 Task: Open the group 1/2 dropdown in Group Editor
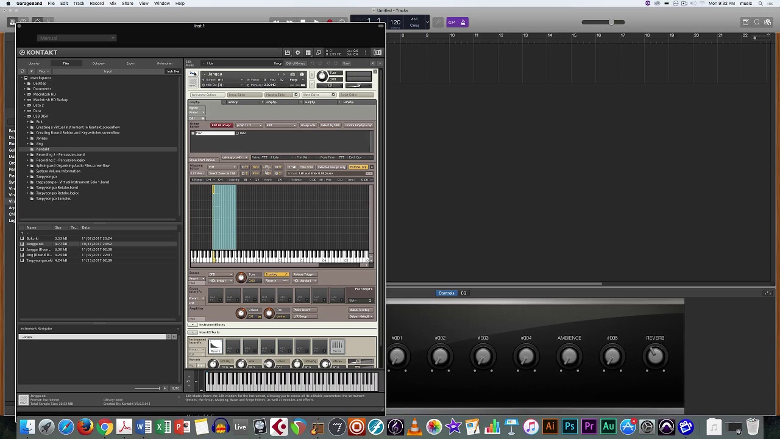click(249, 125)
